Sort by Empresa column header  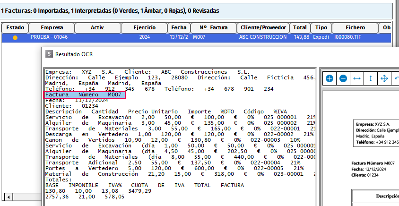(x=52, y=28)
